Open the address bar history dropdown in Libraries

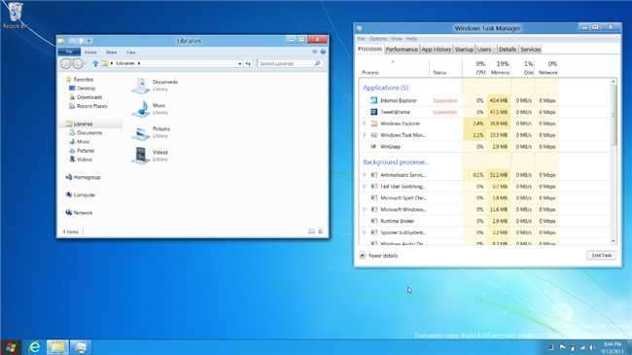(240, 63)
